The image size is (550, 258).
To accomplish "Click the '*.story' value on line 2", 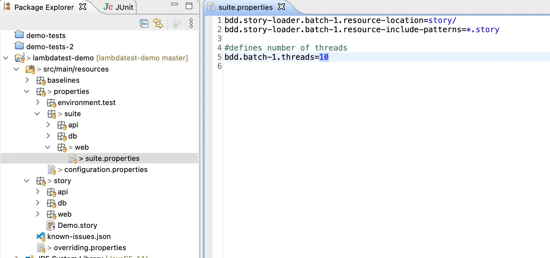I will pyautogui.click(x=483, y=30).
